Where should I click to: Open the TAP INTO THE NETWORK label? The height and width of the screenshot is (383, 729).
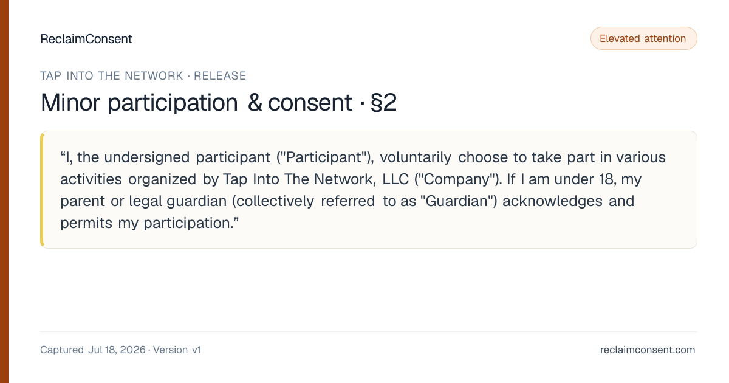112,76
